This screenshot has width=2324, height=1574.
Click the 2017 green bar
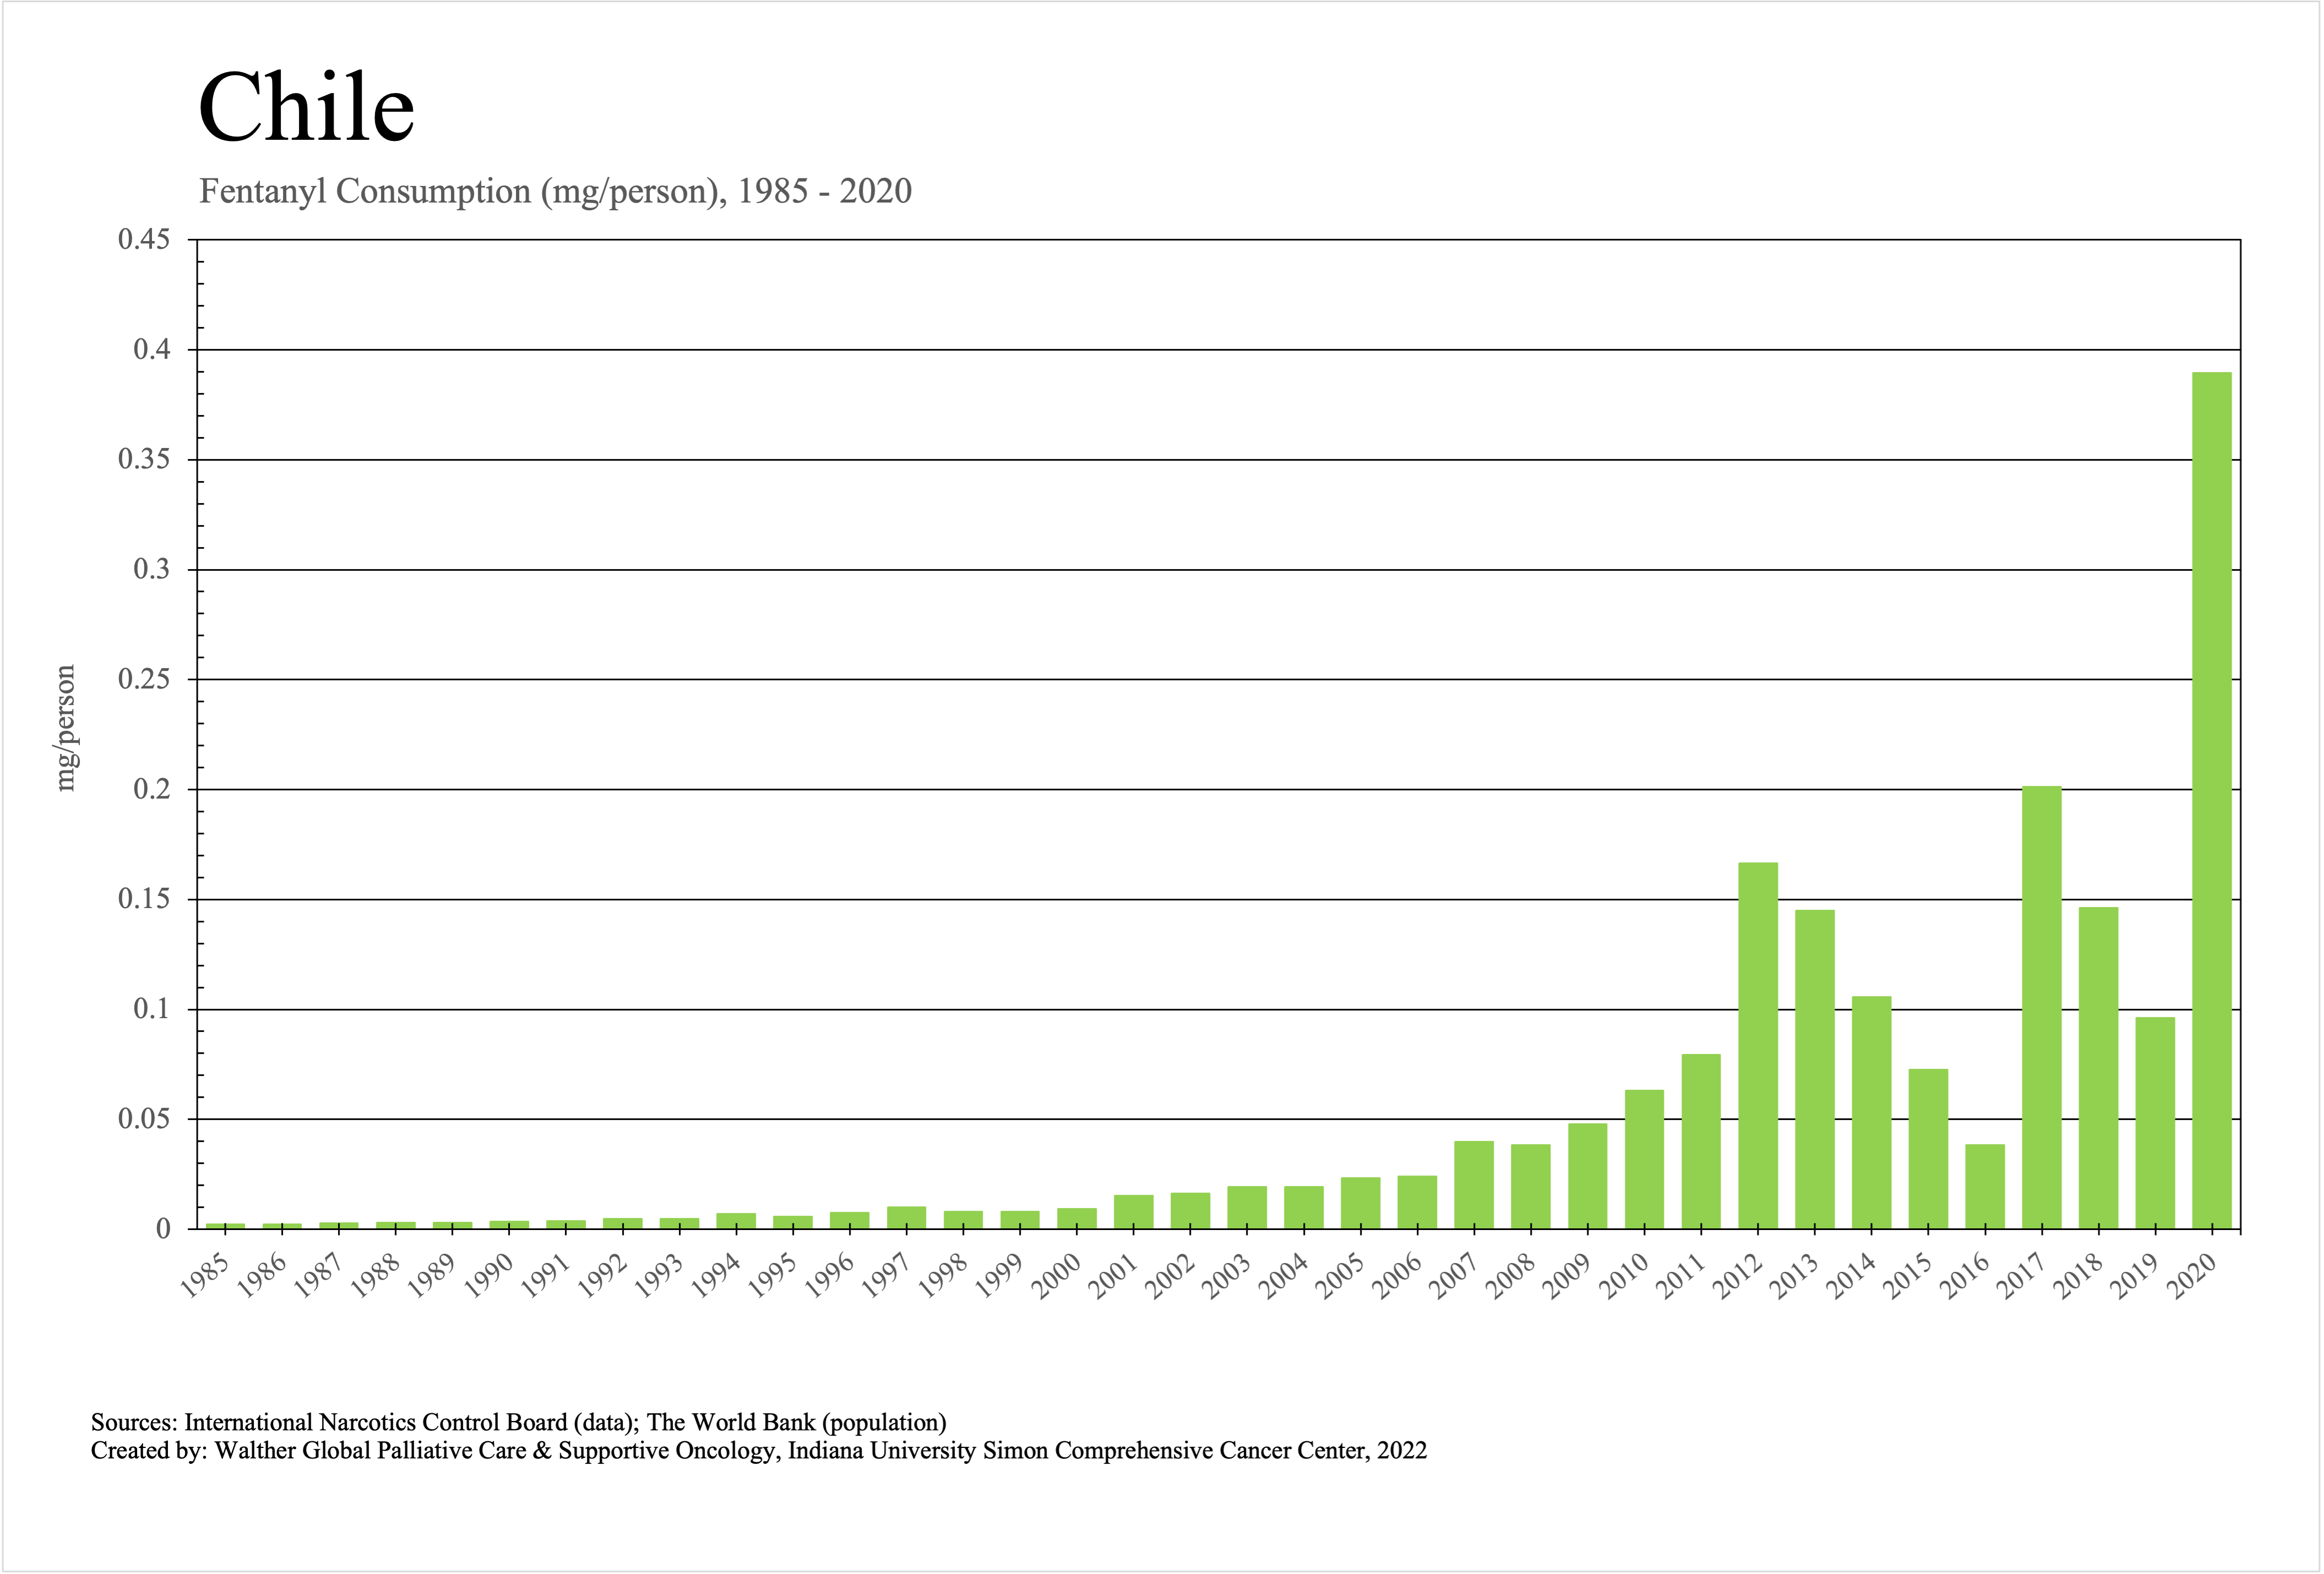pos(2041,1007)
